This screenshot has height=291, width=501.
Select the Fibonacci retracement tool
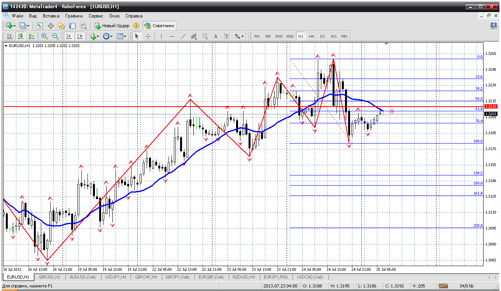pos(205,36)
